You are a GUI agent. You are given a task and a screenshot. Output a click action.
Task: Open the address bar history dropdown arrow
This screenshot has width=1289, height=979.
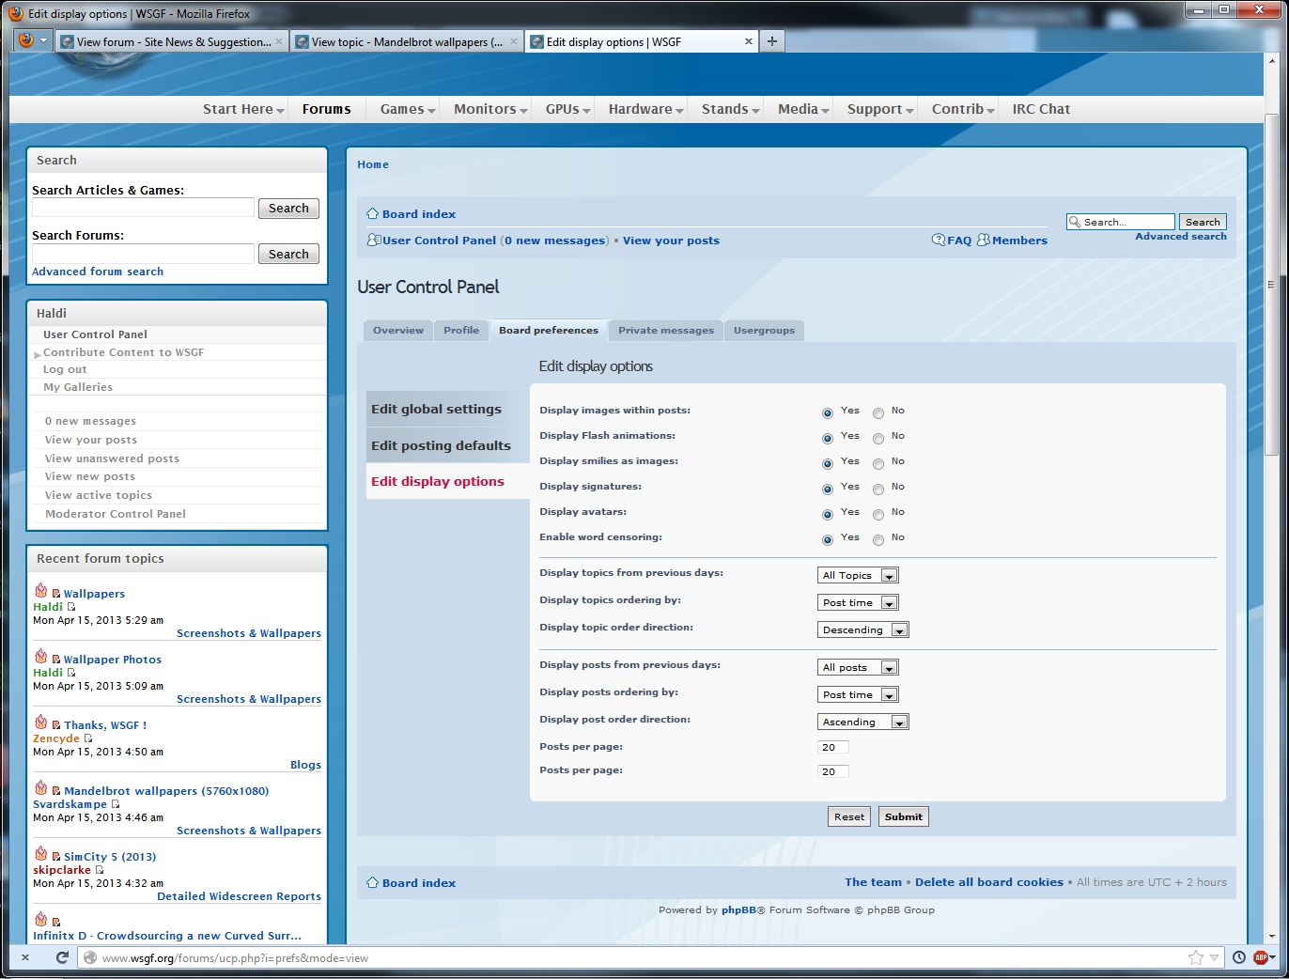1214,958
